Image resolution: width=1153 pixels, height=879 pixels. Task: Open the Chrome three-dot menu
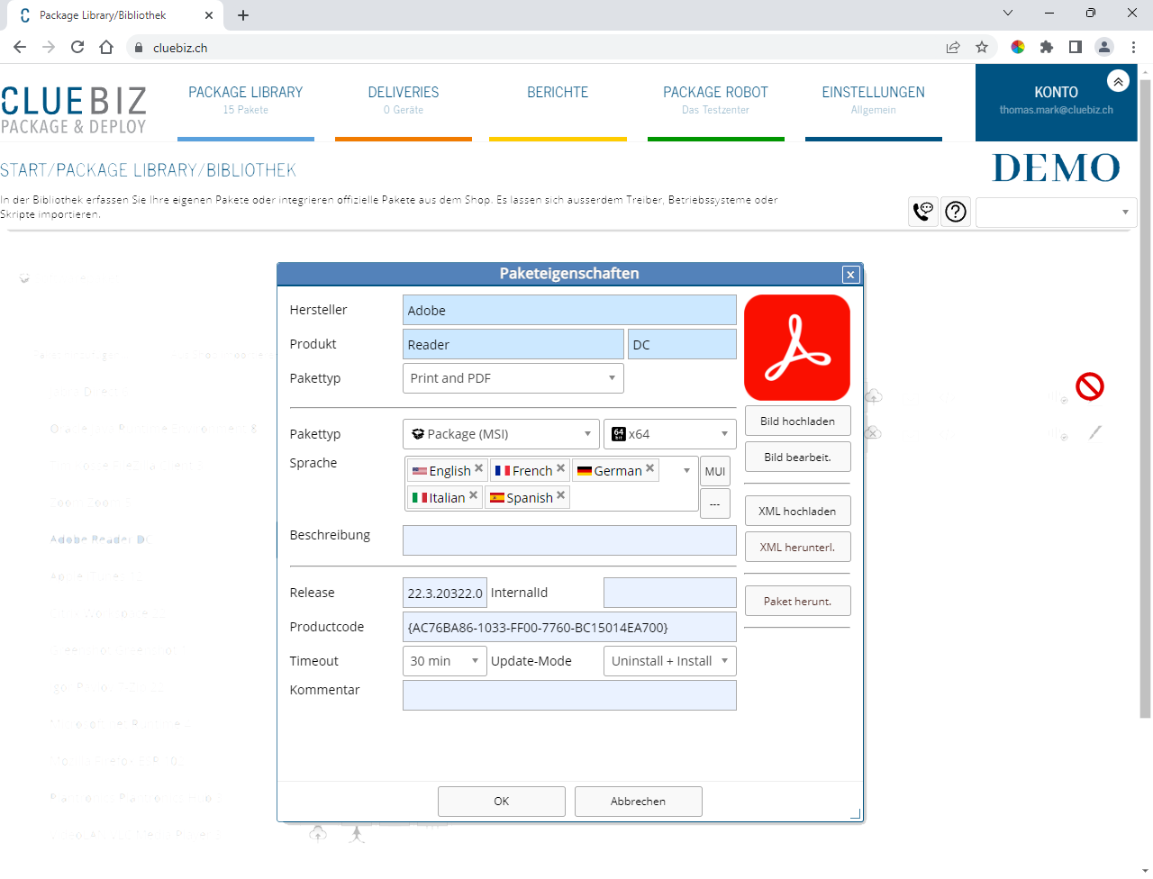pos(1133,47)
